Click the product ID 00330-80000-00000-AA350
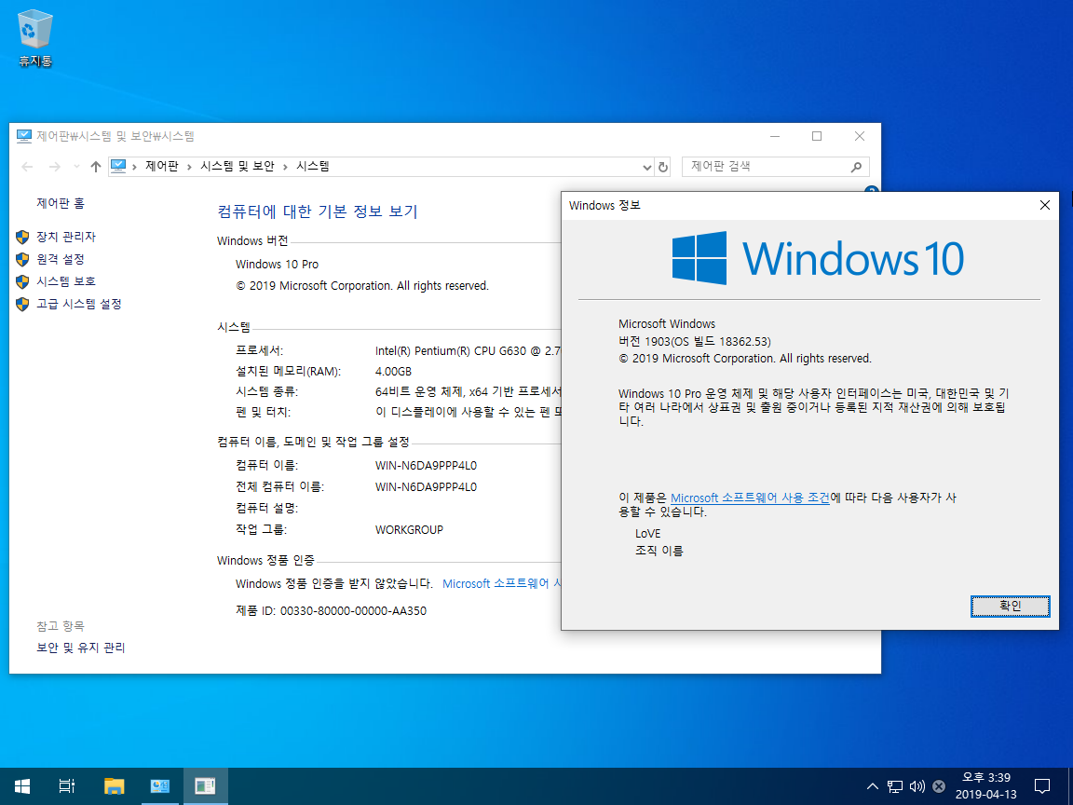The height and width of the screenshot is (805, 1073). tap(353, 610)
